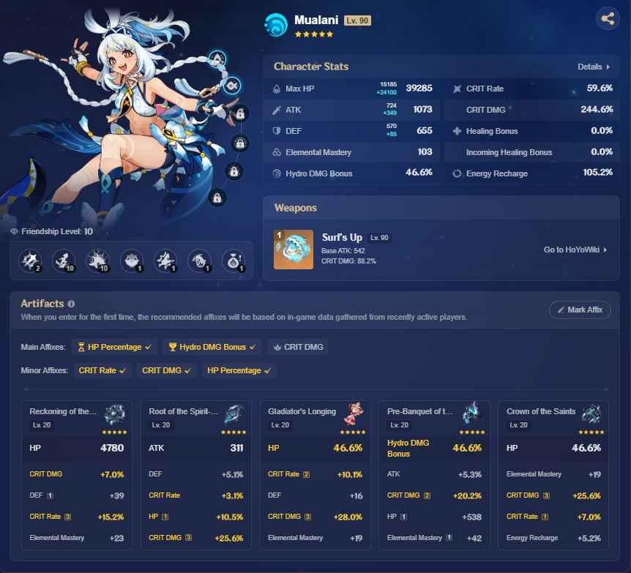Click the info icon next to Artifacts
Viewport: 631px width, 573px height.
click(x=71, y=304)
